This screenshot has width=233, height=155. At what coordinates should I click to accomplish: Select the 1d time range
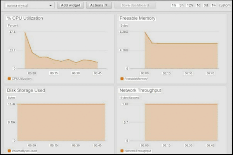[x=198, y=5]
